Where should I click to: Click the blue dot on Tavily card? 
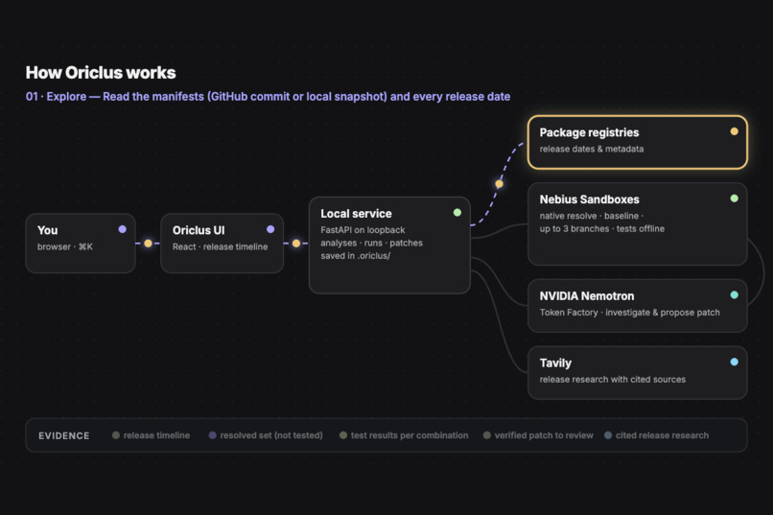pyautogui.click(x=734, y=363)
